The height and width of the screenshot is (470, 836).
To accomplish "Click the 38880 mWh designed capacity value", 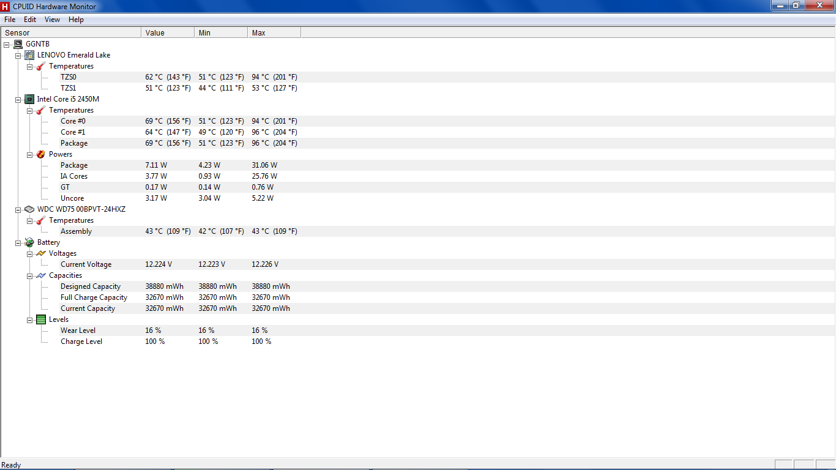I will (164, 286).
